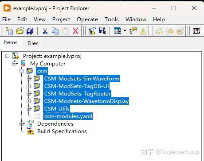Click the Resolve conflicts toolbar icon

pos(133,31)
